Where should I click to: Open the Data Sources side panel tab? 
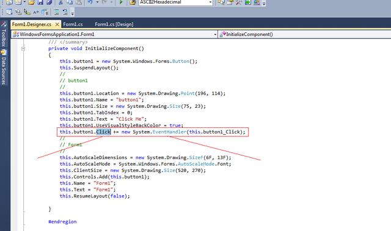[4, 68]
